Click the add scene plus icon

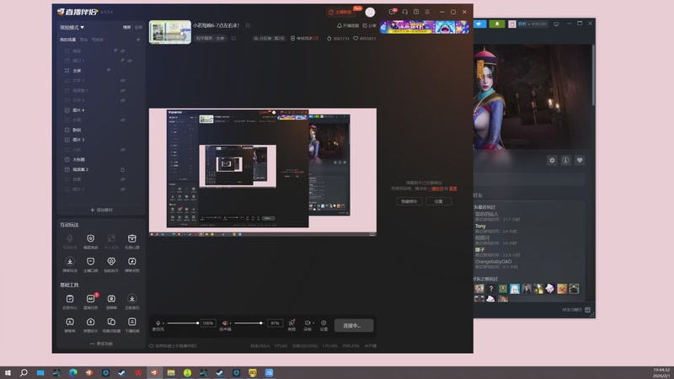[x=138, y=40]
